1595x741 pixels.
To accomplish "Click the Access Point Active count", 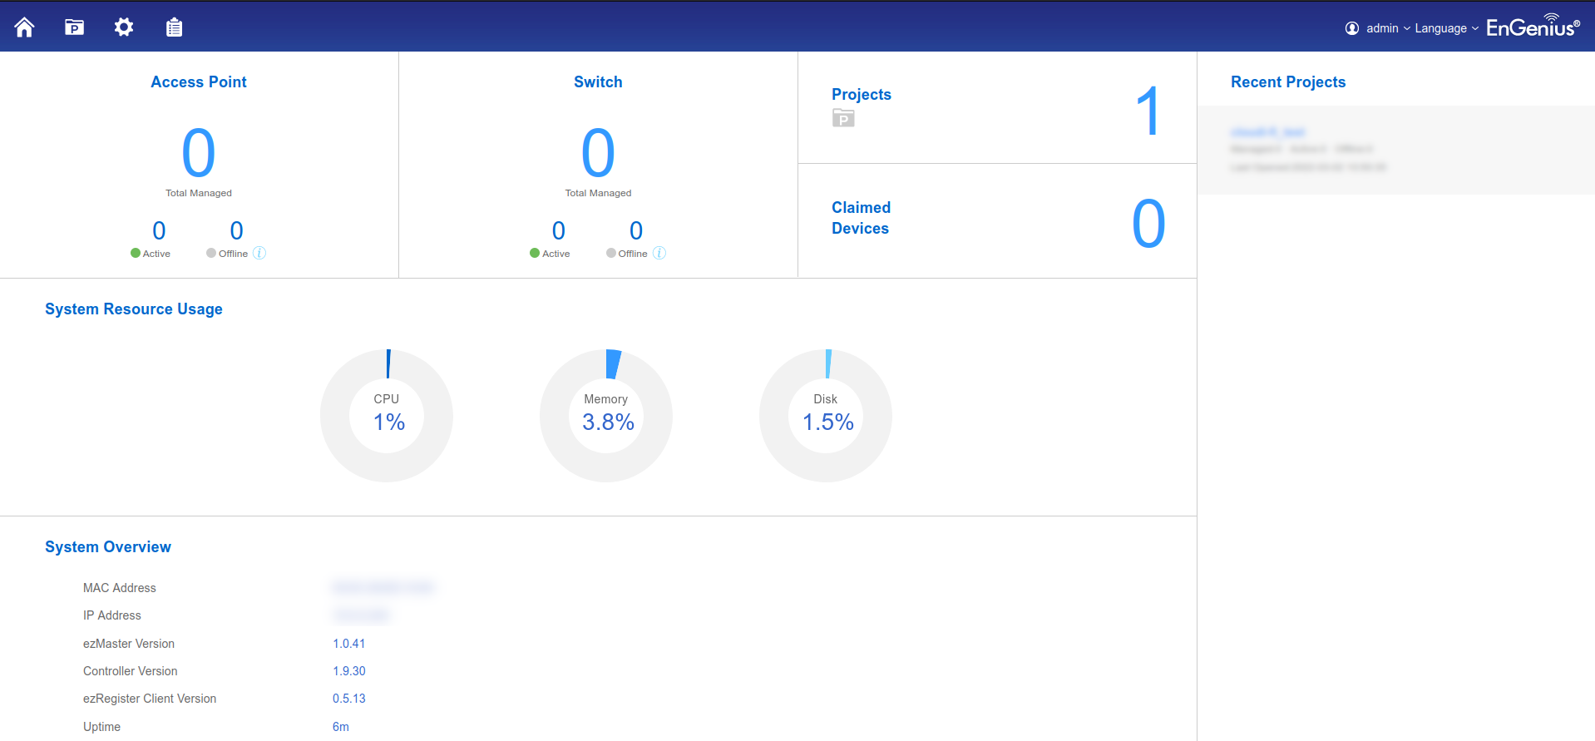I will pos(159,230).
